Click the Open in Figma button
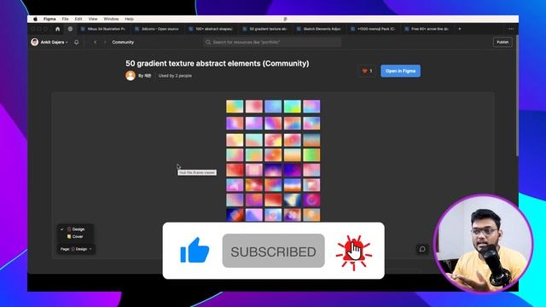Screen dimensions: 546x307 point(400,71)
